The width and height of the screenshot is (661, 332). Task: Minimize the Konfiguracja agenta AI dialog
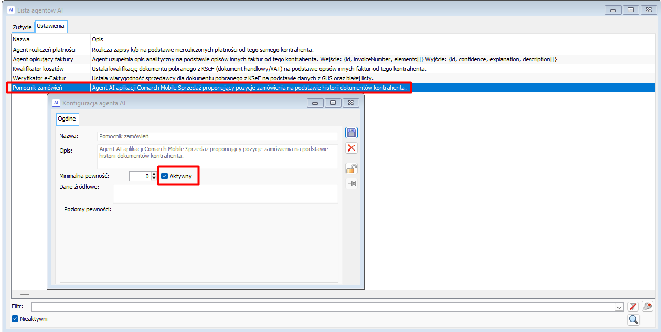click(315, 103)
